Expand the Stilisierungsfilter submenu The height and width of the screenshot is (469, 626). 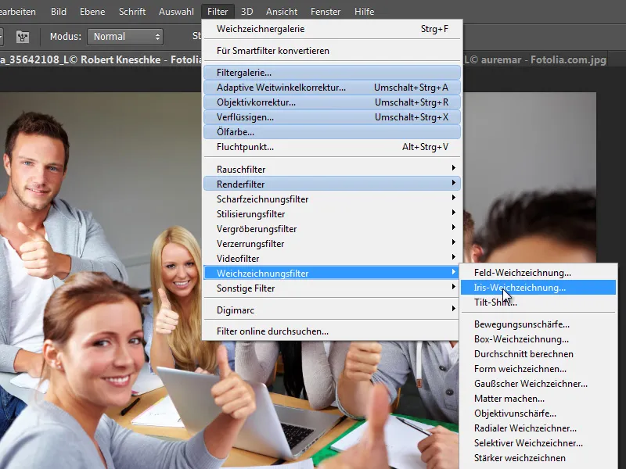pos(332,213)
